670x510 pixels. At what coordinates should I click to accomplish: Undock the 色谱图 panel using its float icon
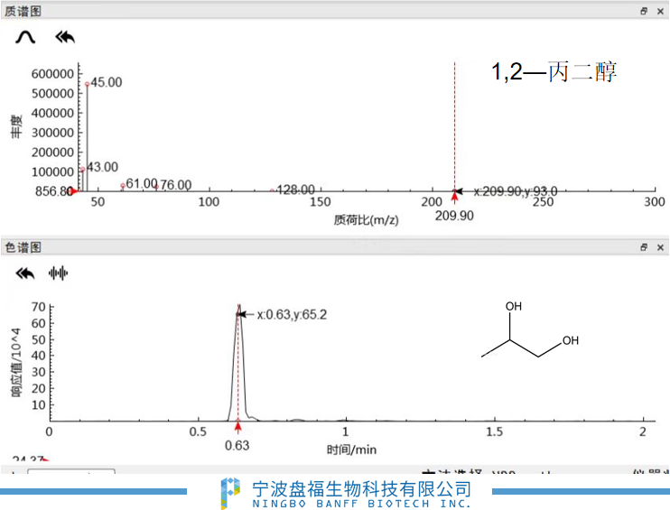644,247
